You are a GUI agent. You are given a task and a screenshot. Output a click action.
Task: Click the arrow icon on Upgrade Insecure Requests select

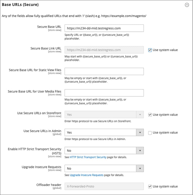pos(140,168)
